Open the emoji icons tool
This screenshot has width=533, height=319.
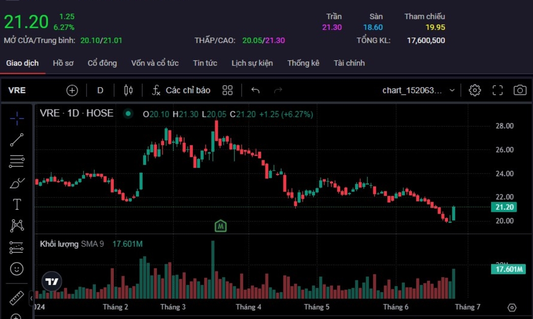click(17, 268)
